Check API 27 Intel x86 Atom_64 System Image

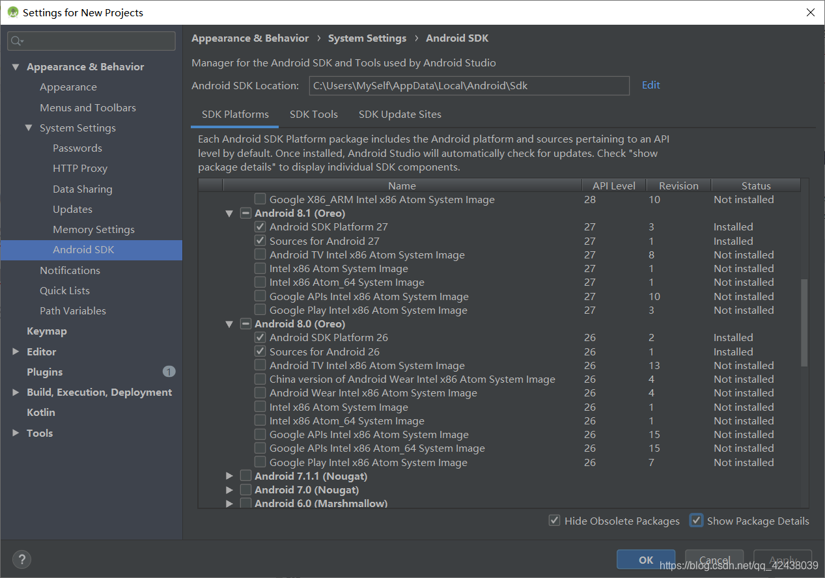[260, 282]
